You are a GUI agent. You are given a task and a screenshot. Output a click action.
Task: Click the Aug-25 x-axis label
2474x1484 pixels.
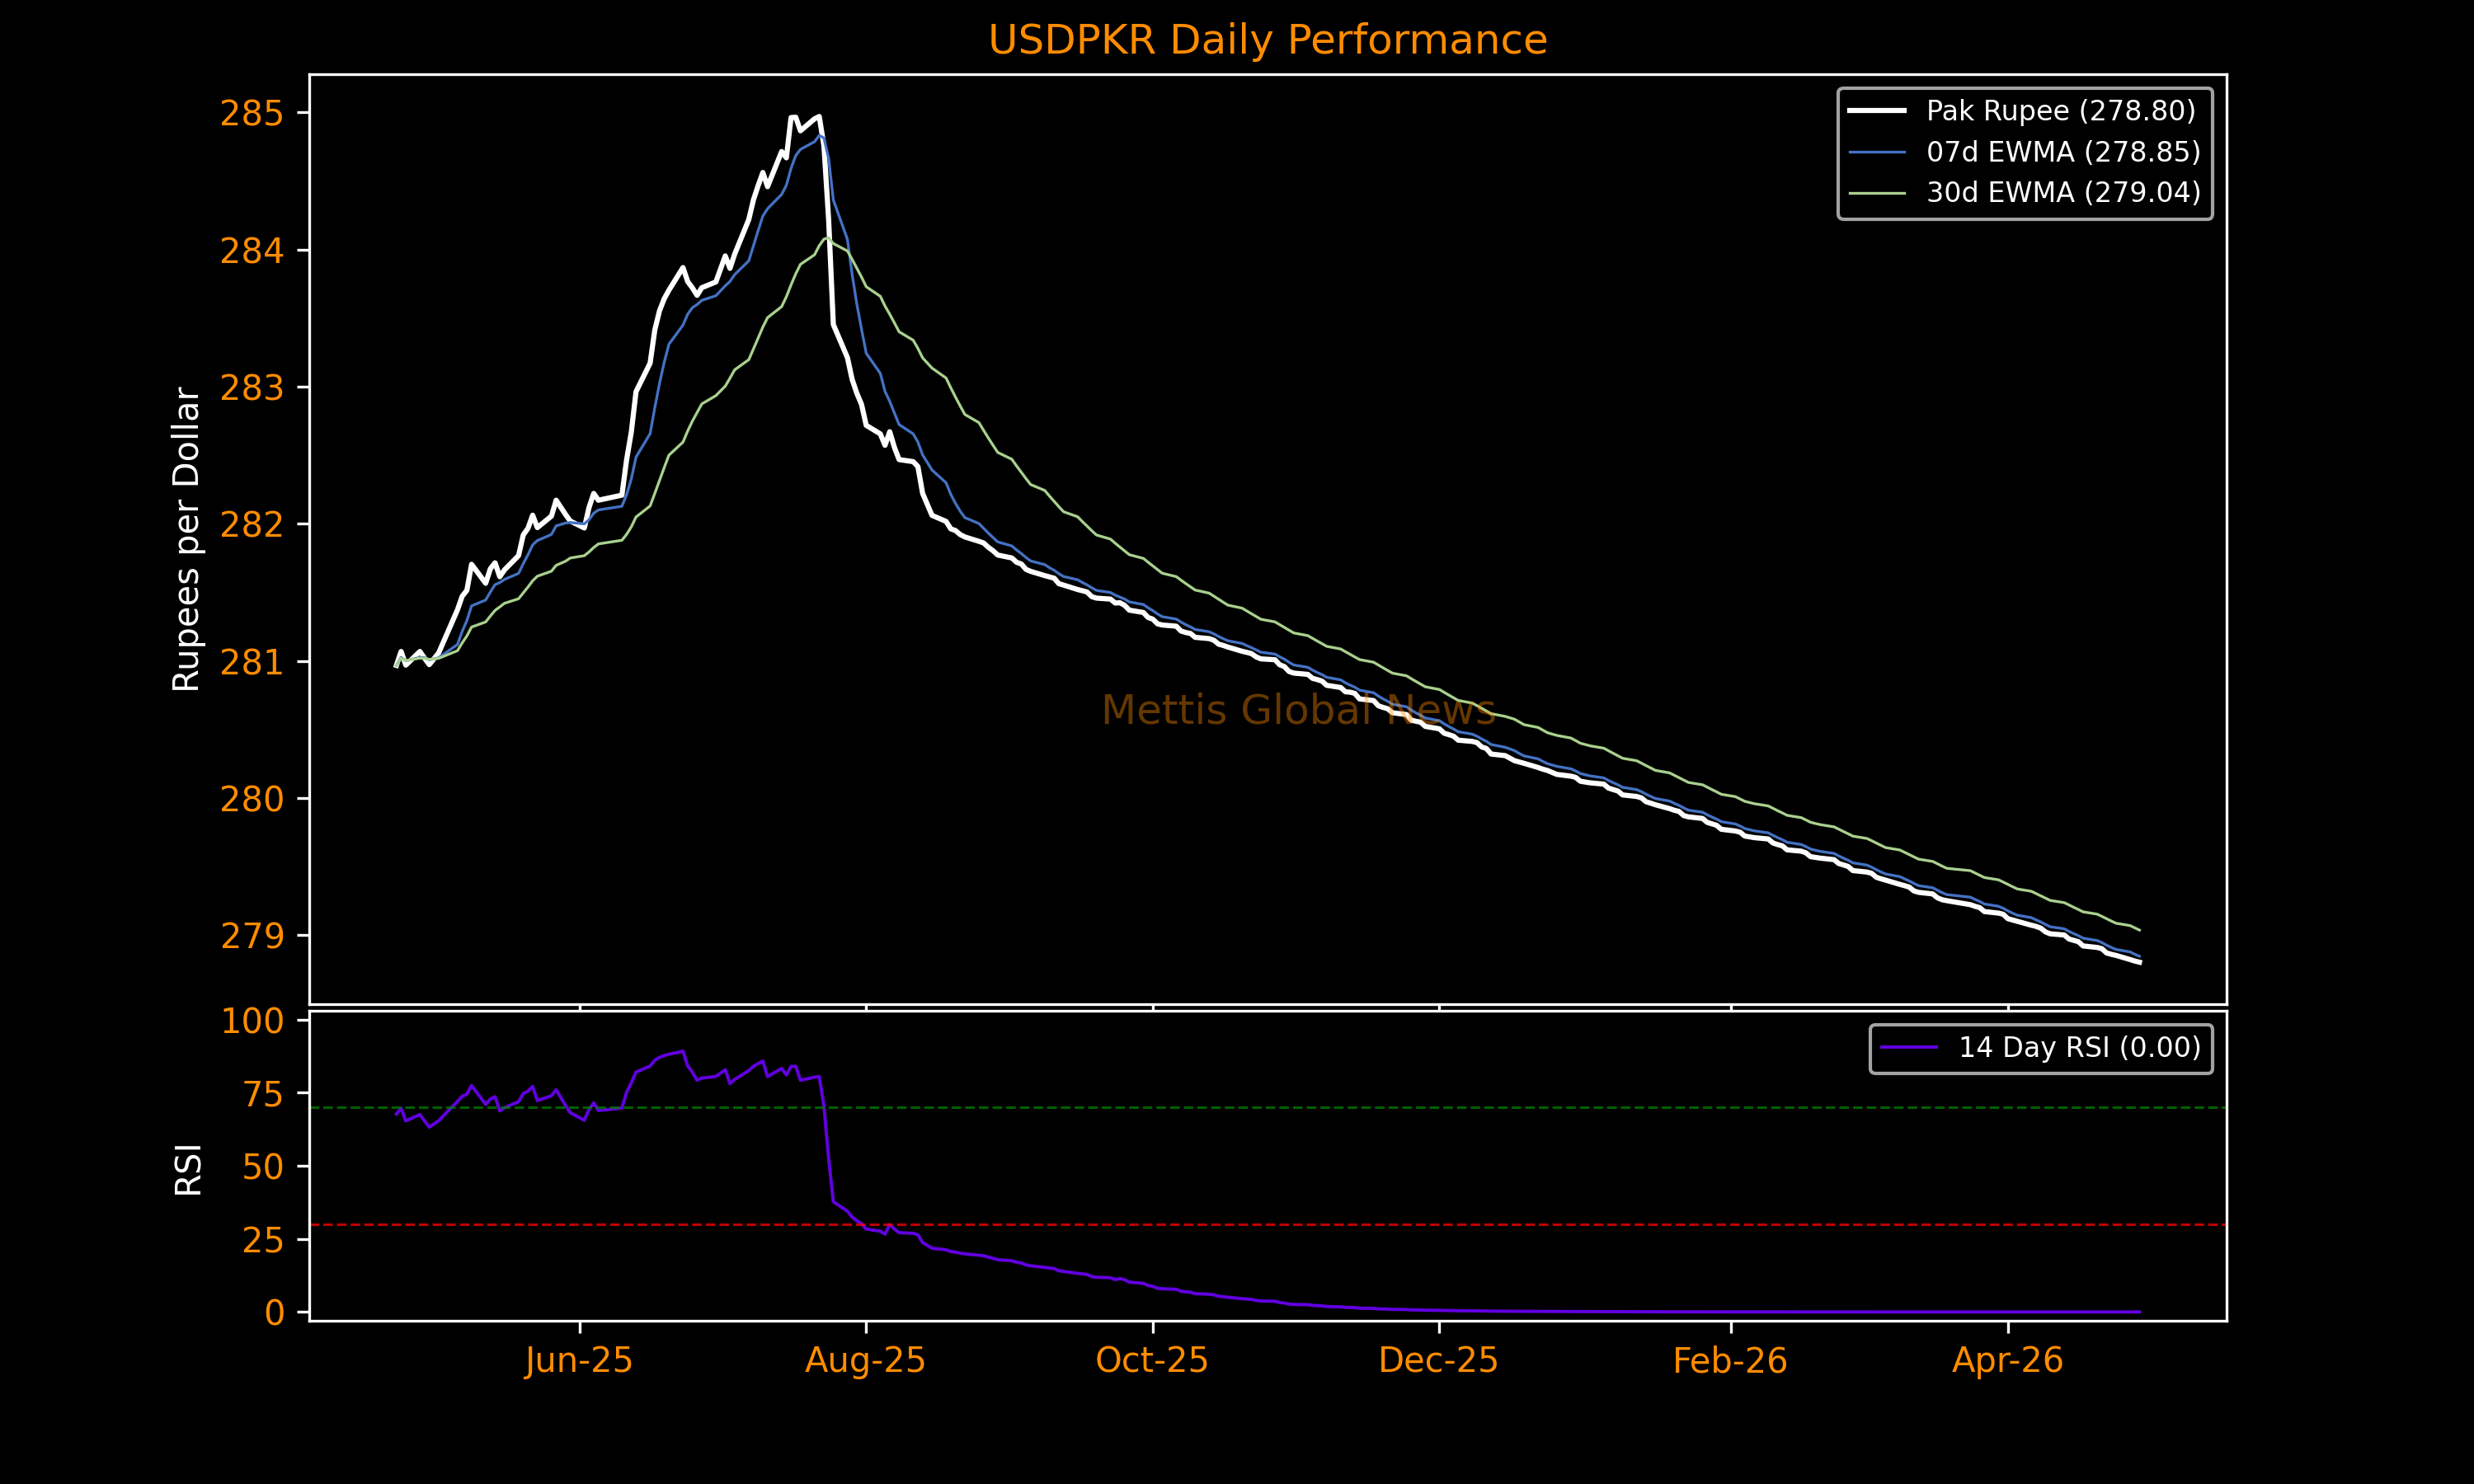coord(865,1360)
